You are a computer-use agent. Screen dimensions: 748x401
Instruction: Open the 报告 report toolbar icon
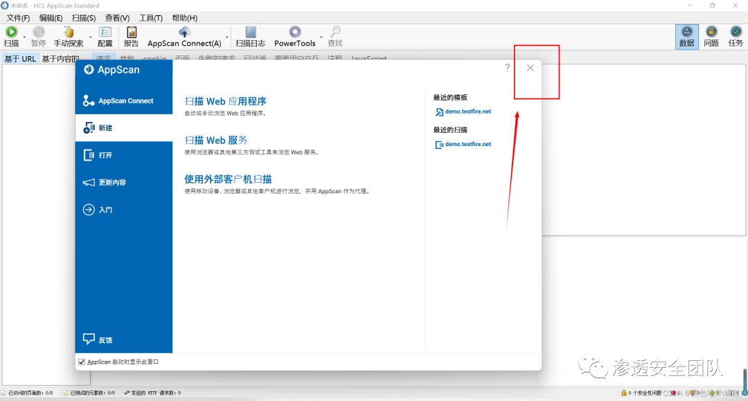[131, 32]
